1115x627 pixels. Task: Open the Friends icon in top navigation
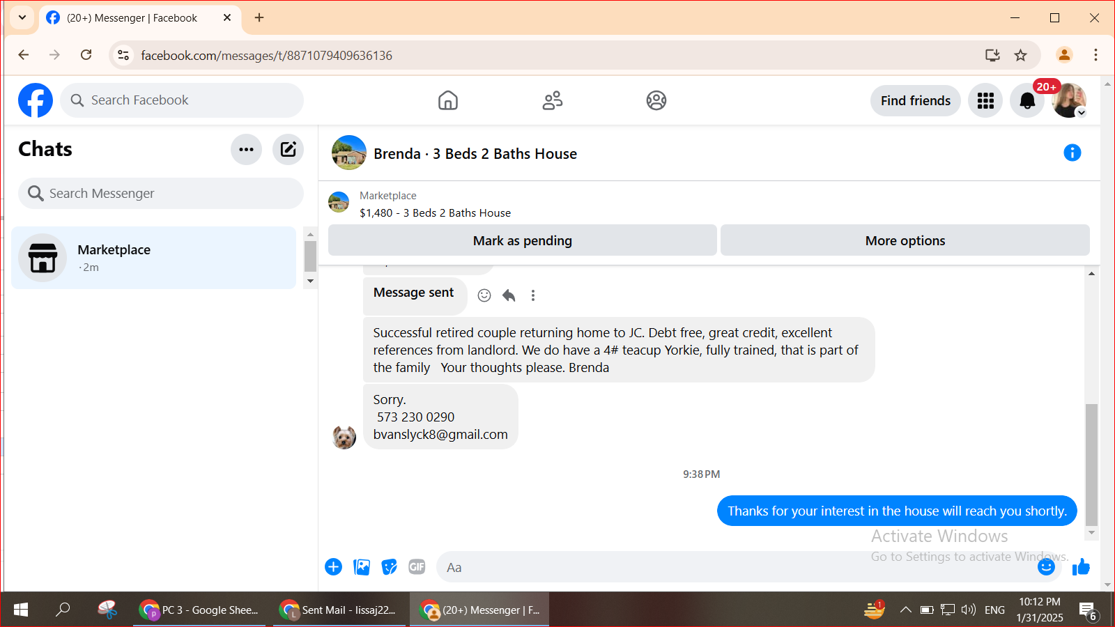coord(553,100)
